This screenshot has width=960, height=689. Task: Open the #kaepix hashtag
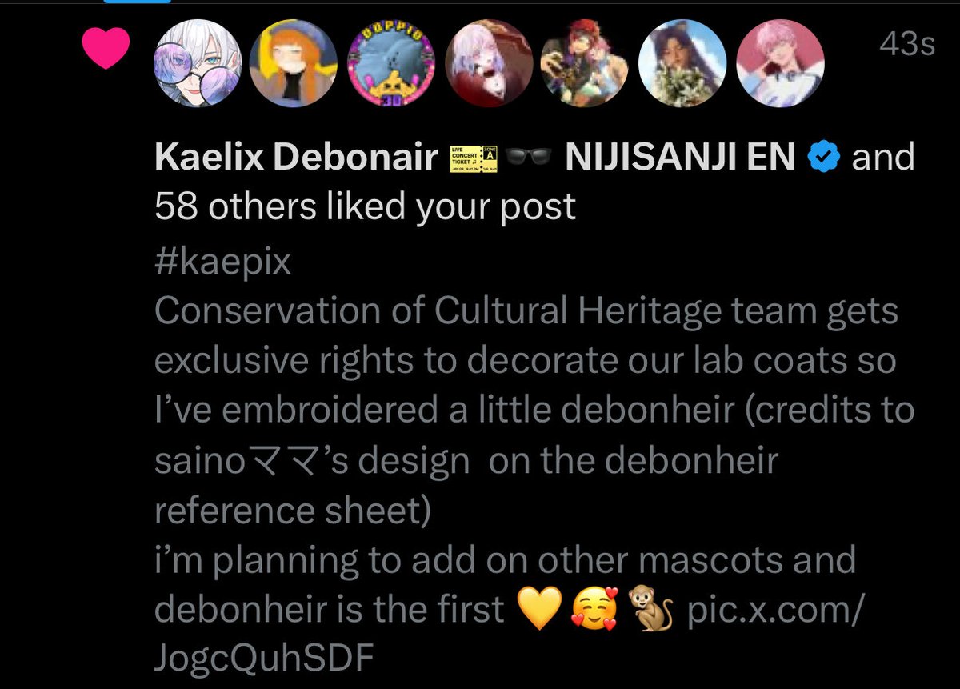point(222,262)
